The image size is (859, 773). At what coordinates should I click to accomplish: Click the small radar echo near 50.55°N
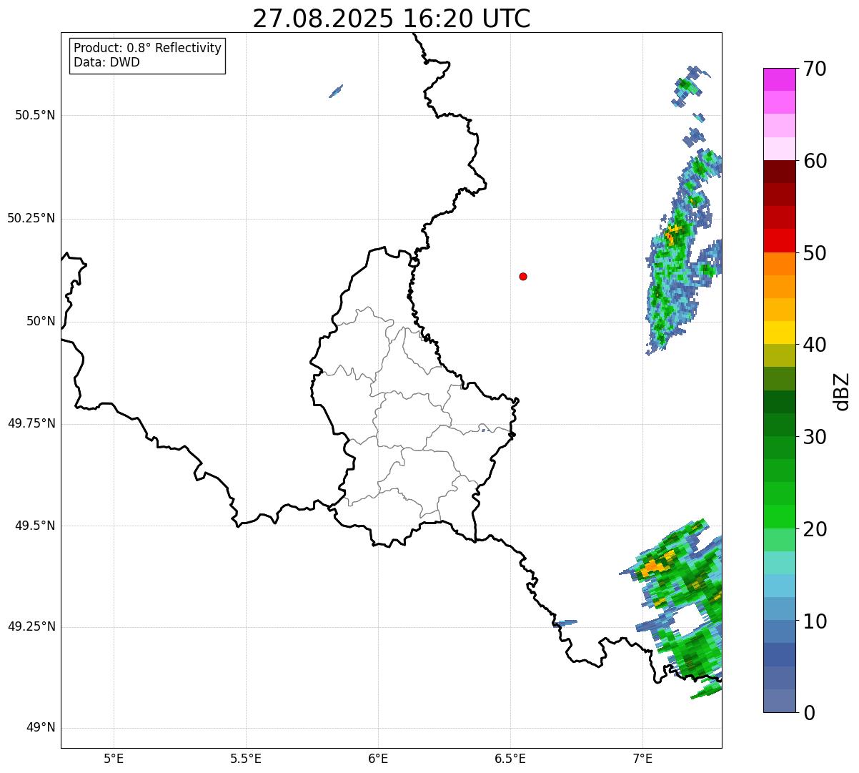click(335, 91)
